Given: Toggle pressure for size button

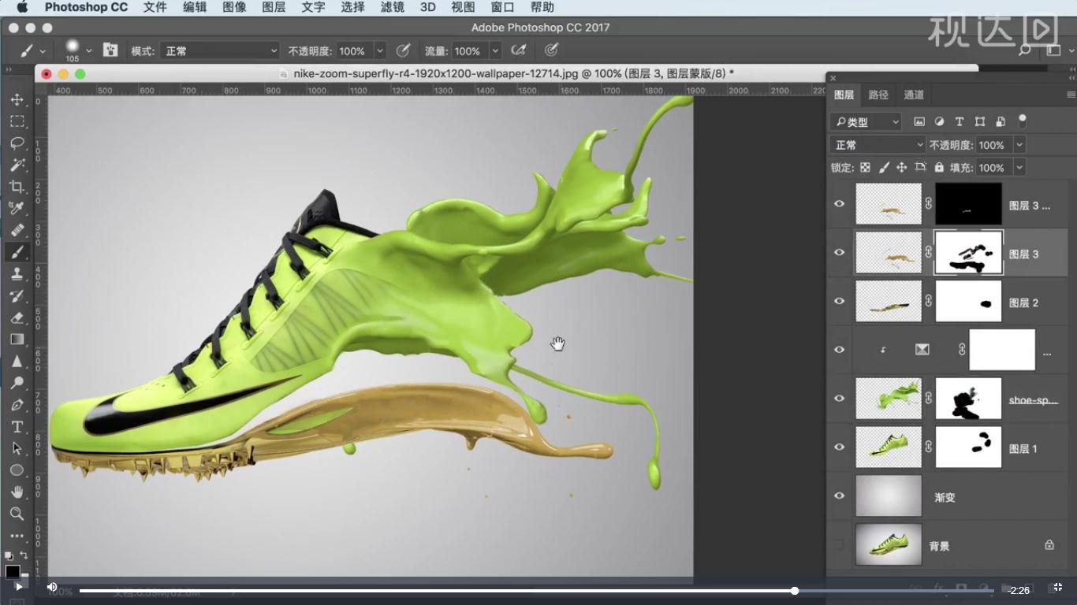Looking at the screenshot, I should point(552,50).
